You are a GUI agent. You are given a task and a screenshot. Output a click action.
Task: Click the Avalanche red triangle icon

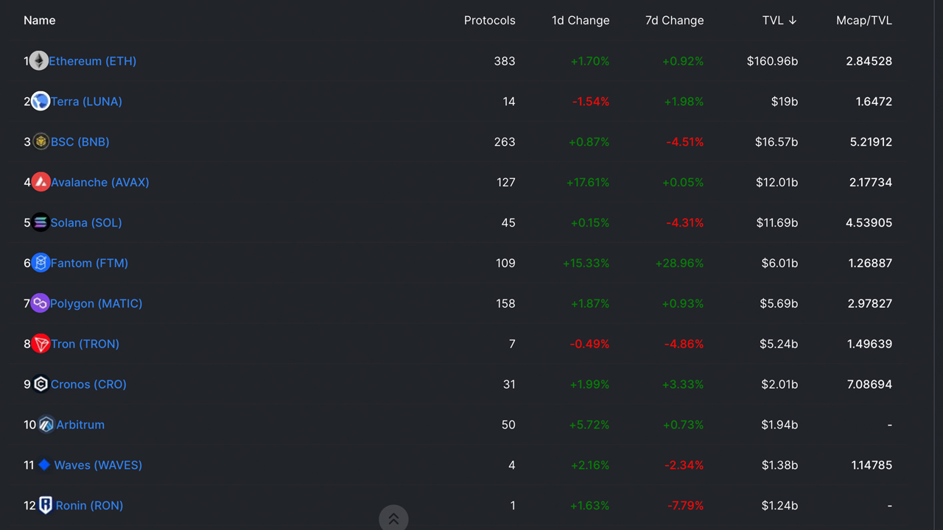pos(41,182)
